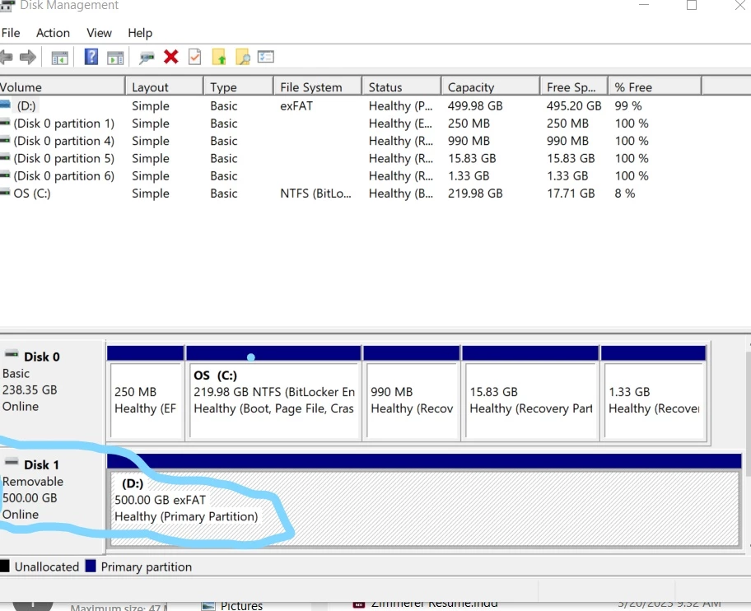Maximize the Disk Management window
The height and width of the screenshot is (611, 751).
click(692, 5)
